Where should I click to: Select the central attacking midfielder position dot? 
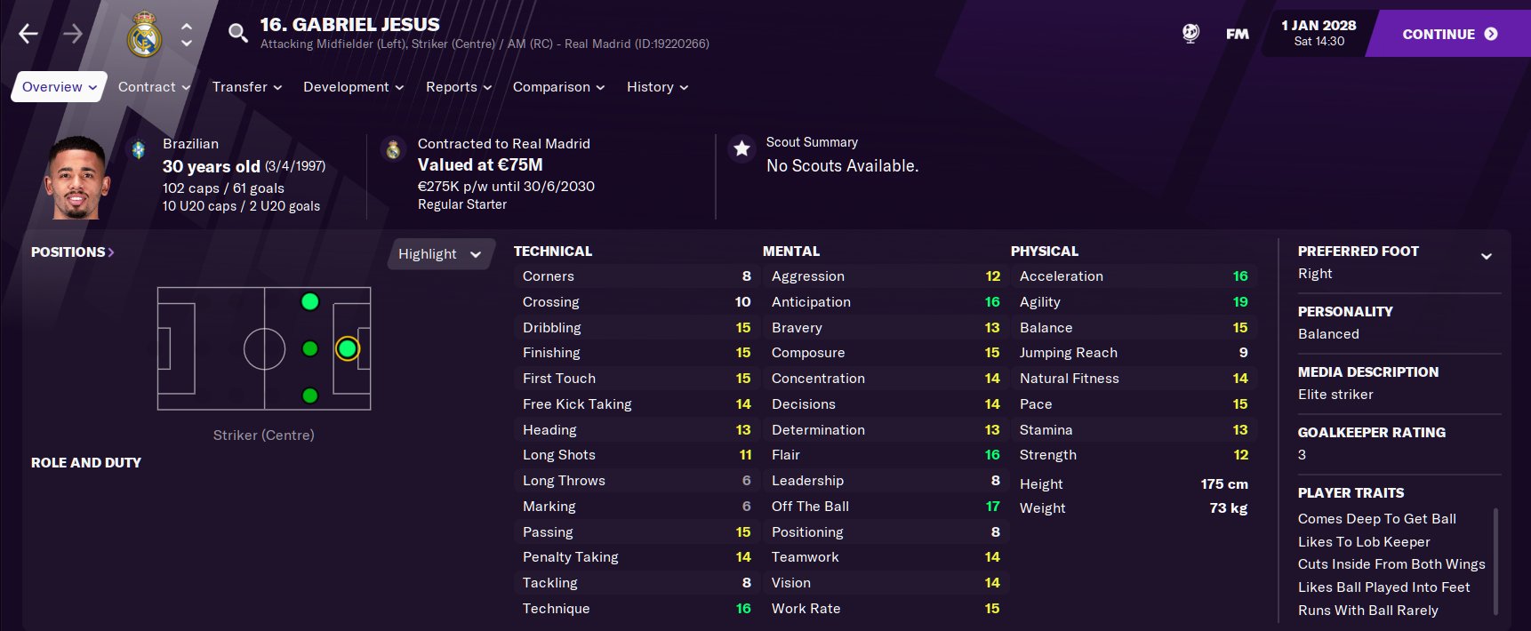(x=309, y=348)
